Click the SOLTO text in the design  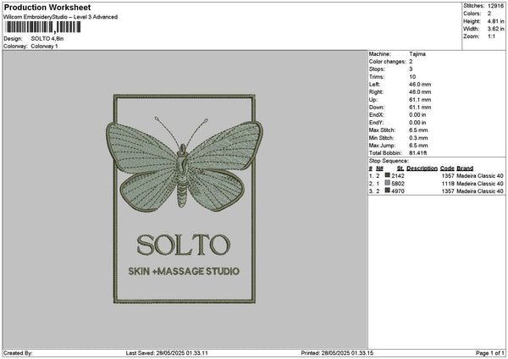[182, 245]
